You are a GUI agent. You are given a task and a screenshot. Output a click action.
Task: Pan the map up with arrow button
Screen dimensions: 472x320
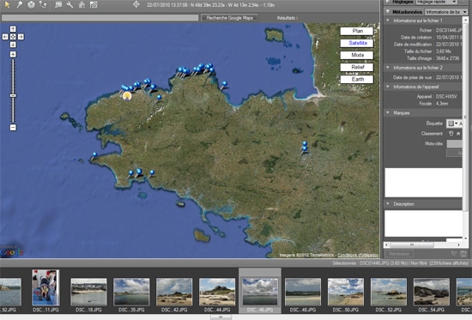[x=13, y=29]
